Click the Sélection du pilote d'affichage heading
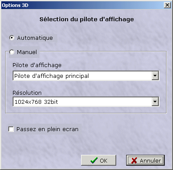Viewport: 173px width, 170px height. coord(87,19)
